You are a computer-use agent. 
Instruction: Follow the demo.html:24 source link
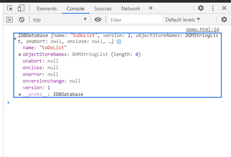pyautogui.click(x=202, y=30)
